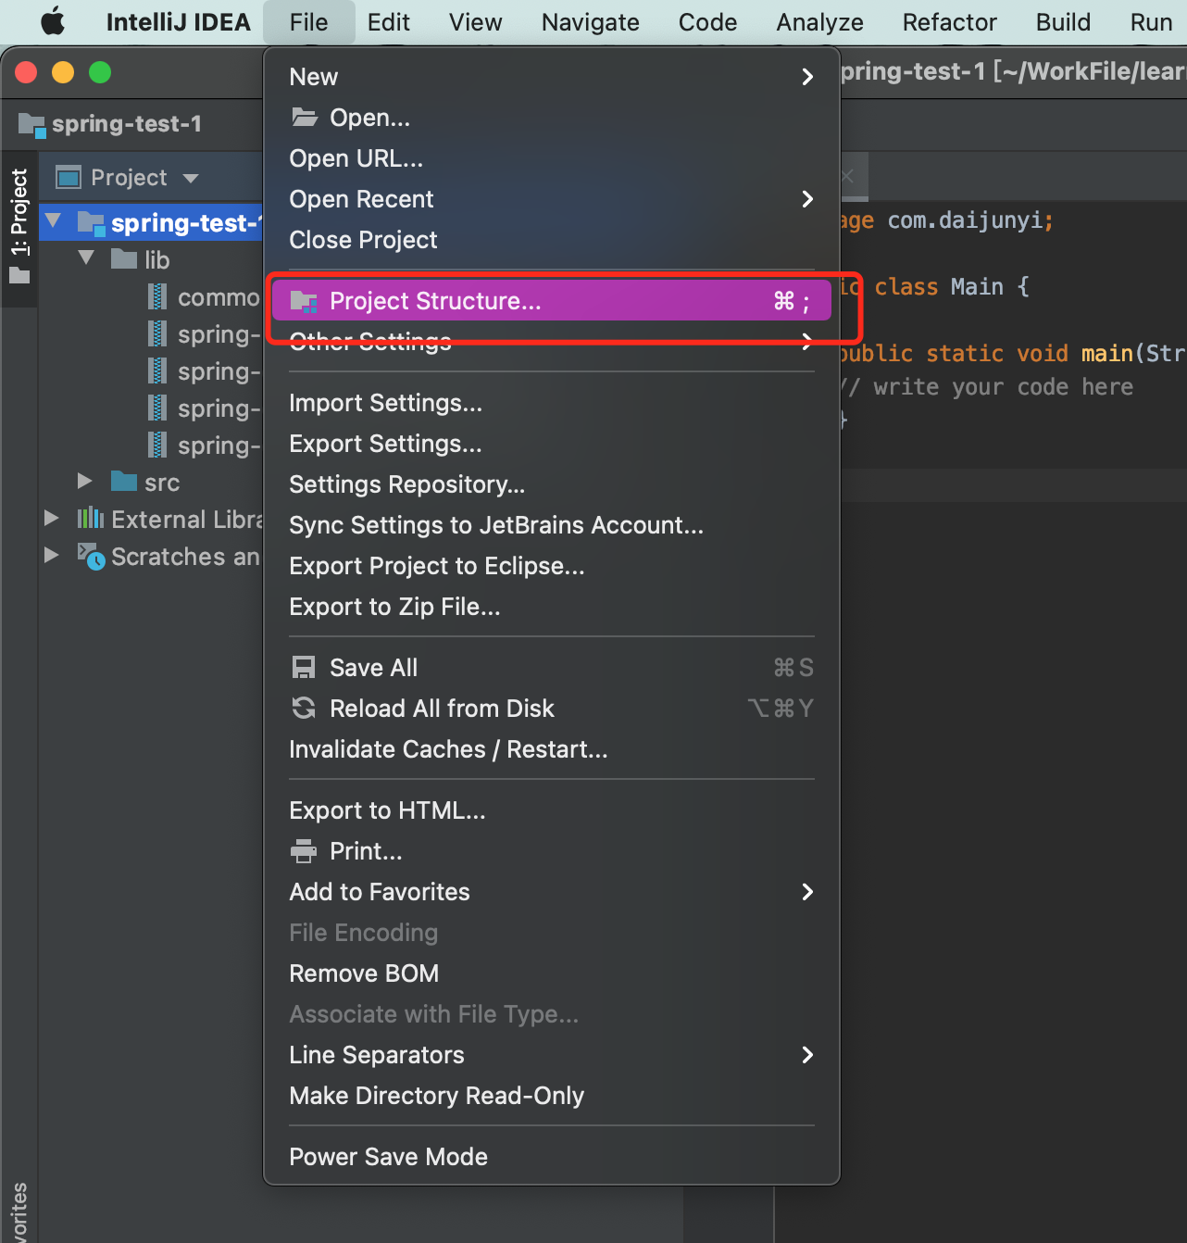Open the Refactor menu
The height and width of the screenshot is (1243, 1187).
tap(950, 22)
